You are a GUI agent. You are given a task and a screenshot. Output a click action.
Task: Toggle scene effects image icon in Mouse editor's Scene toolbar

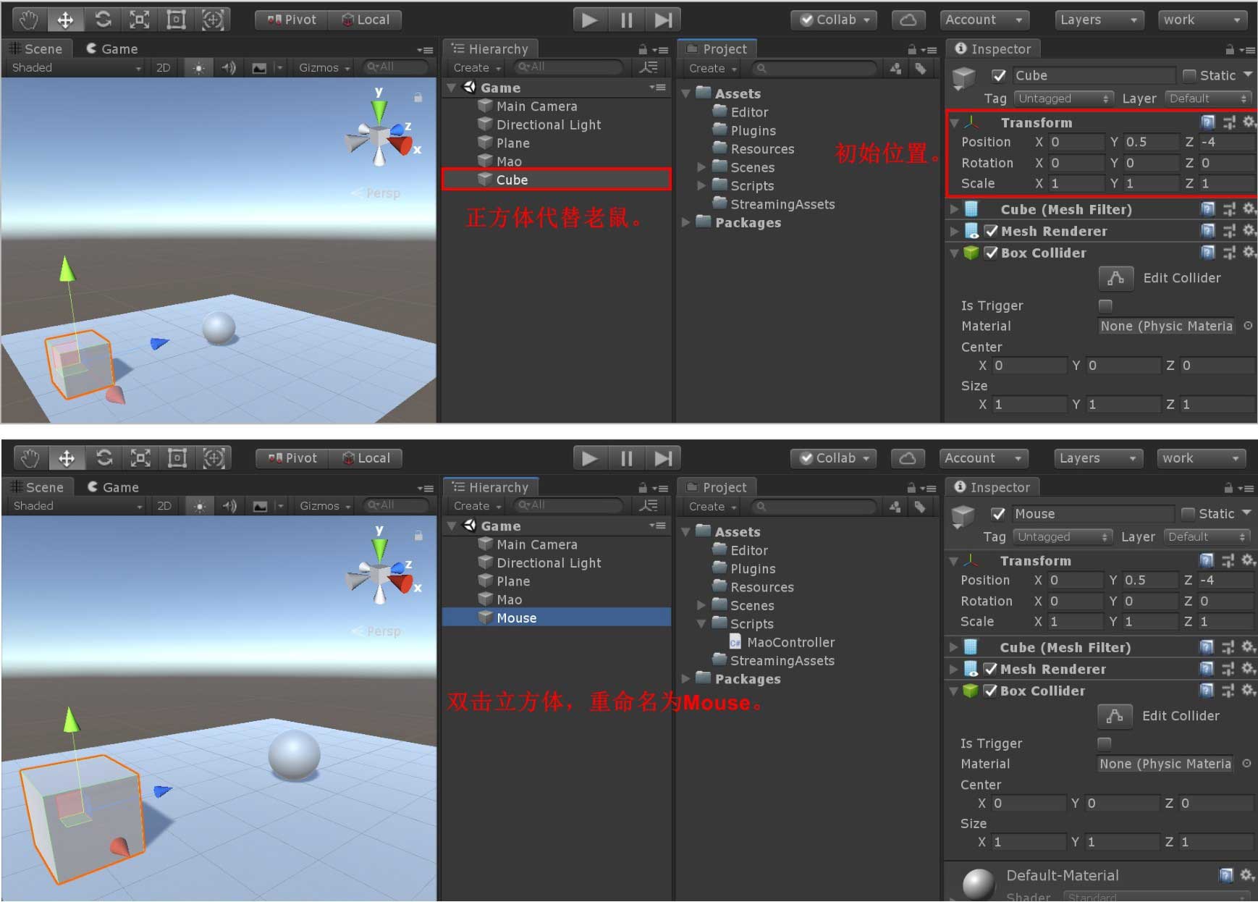coord(260,505)
